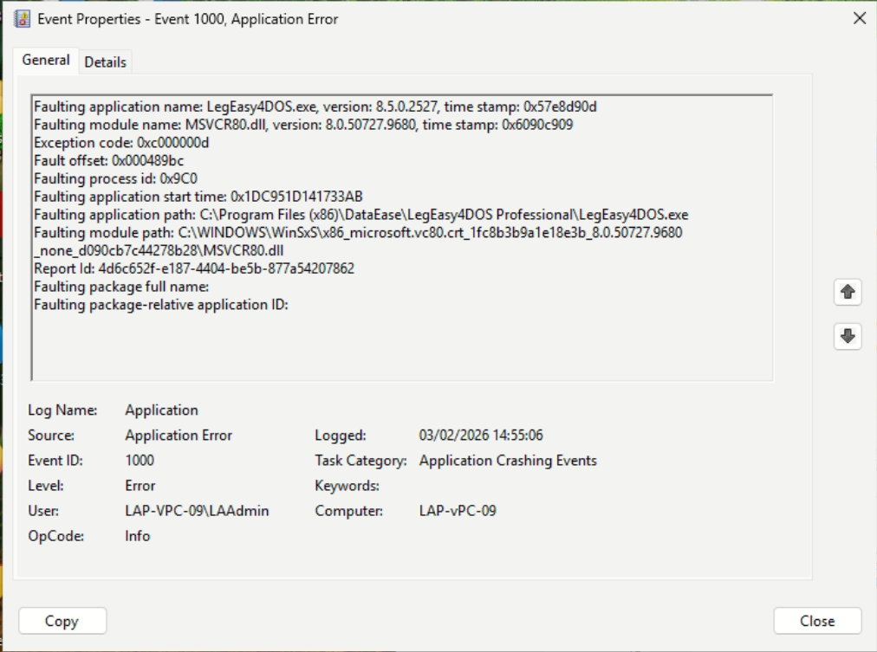Click the Close button at bottom right
The image size is (877, 652).
point(816,621)
